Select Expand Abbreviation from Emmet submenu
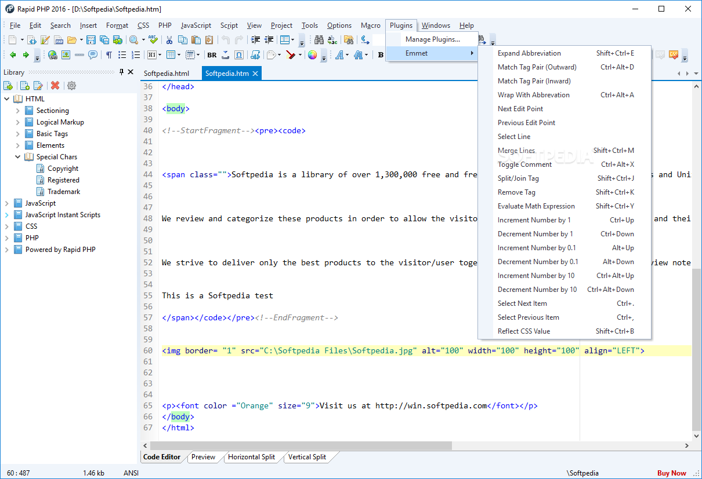The height and width of the screenshot is (479, 702). pyautogui.click(x=529, y=53)
